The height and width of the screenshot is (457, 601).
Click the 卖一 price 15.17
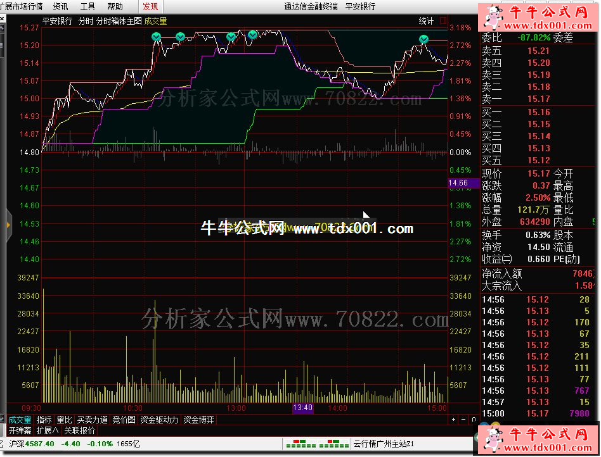click(538, 99)
